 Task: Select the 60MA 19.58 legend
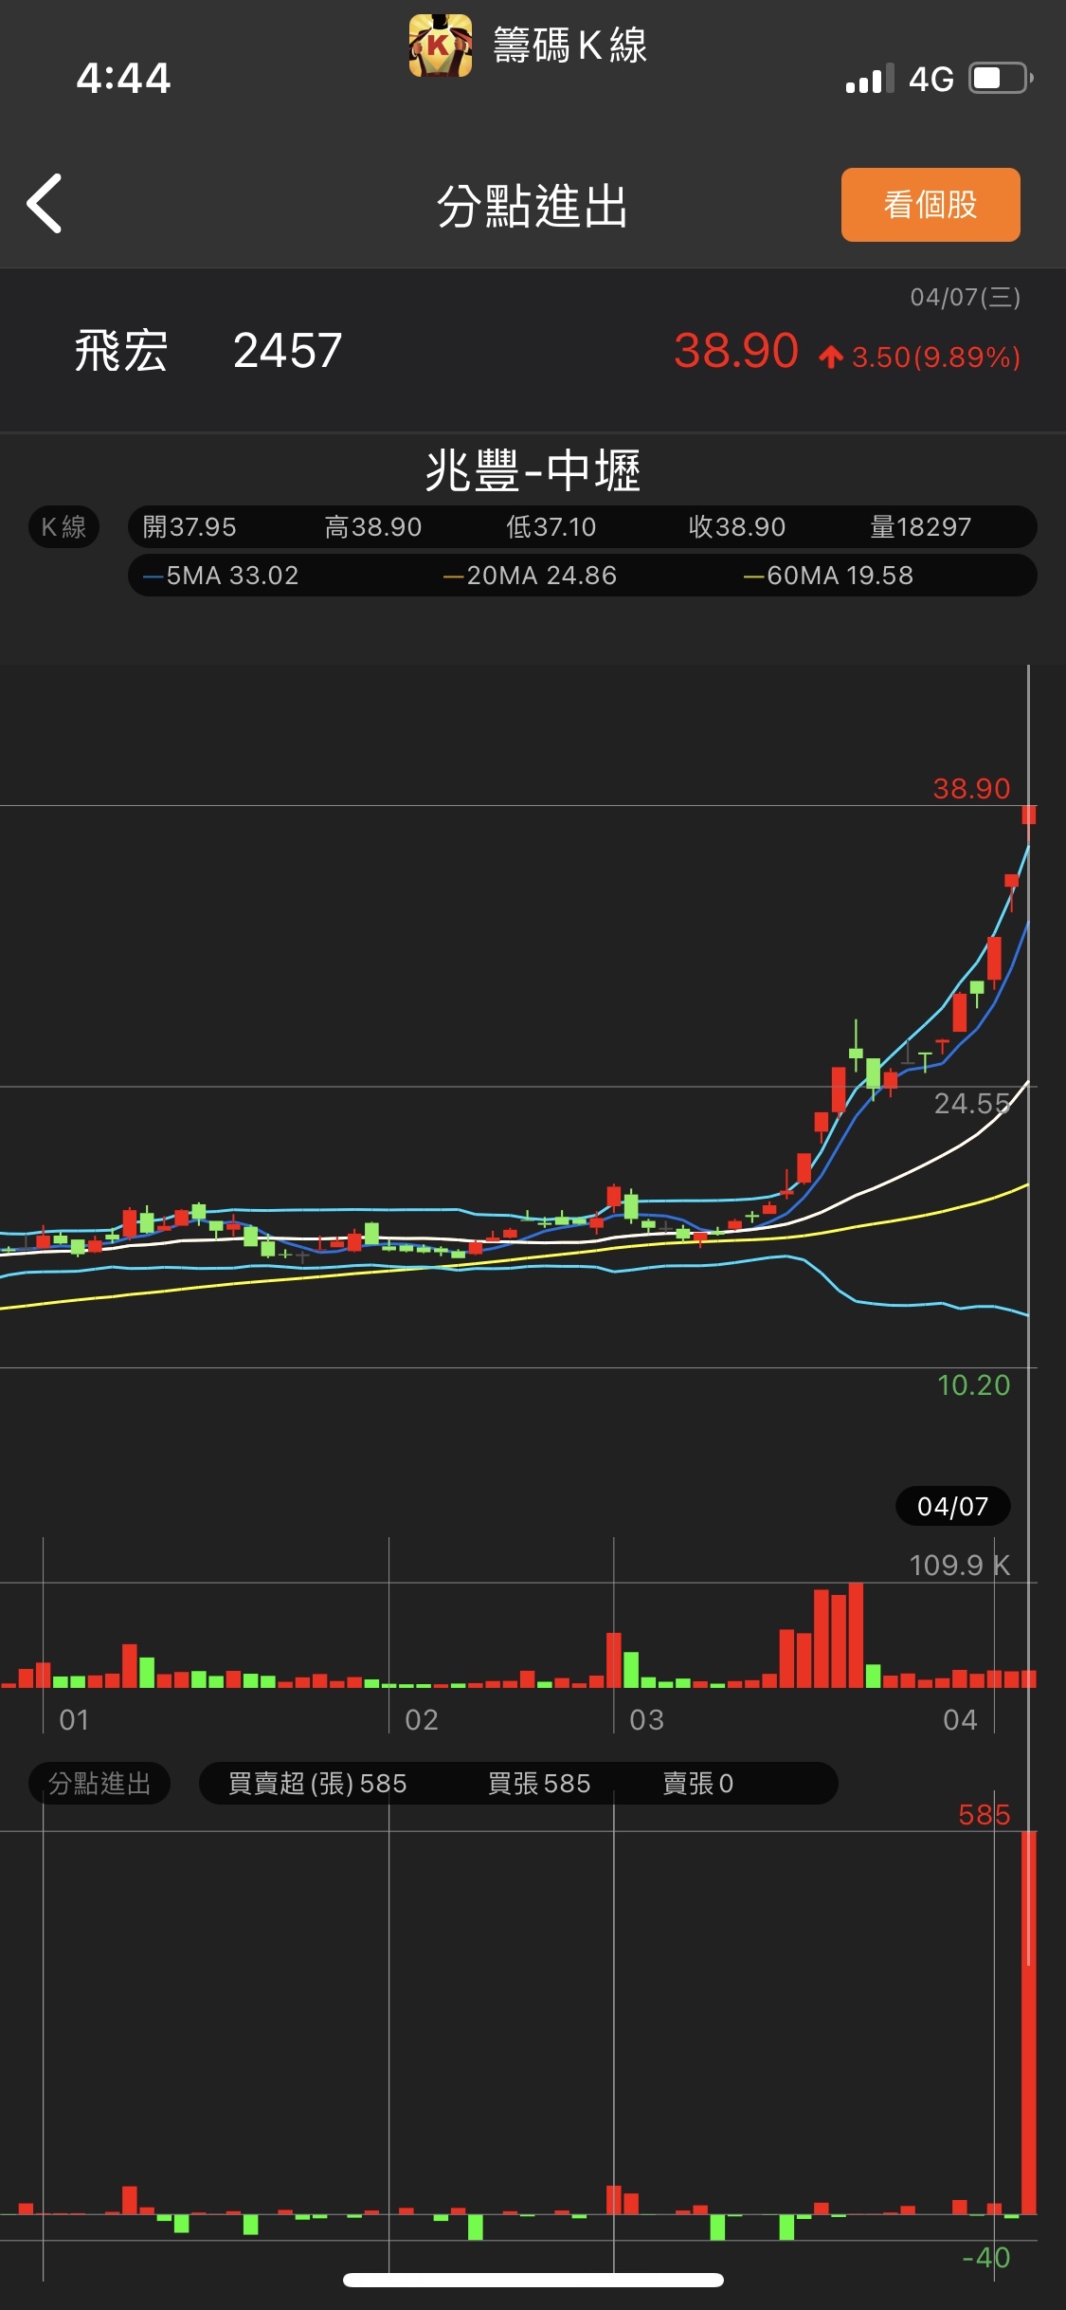click(x=829, y=576)
